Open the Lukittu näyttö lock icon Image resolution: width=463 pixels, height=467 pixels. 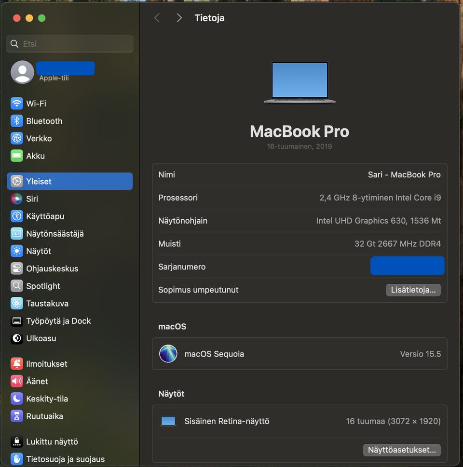(x=17, y=441)
